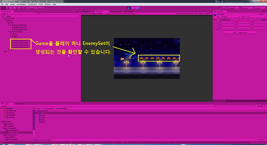
Task: Open the Component menu
Action: pyautogui.click(x=32, y=4)
